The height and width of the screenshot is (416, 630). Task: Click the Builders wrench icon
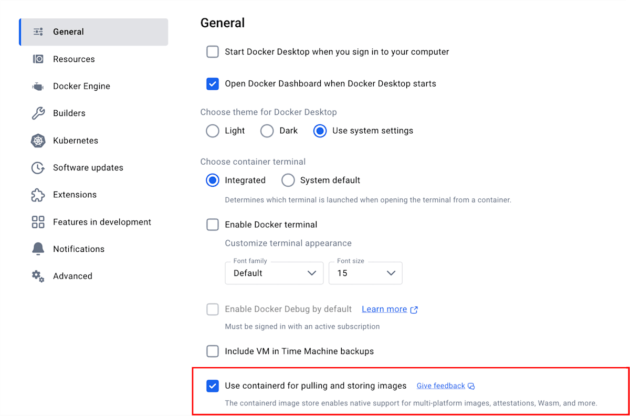click(x=38, y=113)
